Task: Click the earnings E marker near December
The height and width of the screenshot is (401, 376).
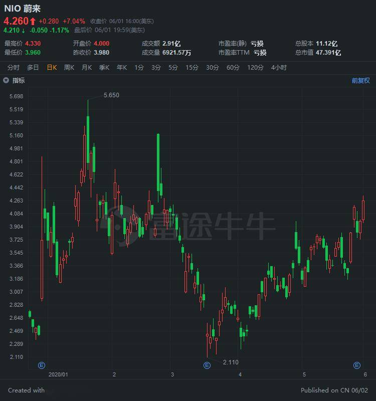Action: (42, 365)
